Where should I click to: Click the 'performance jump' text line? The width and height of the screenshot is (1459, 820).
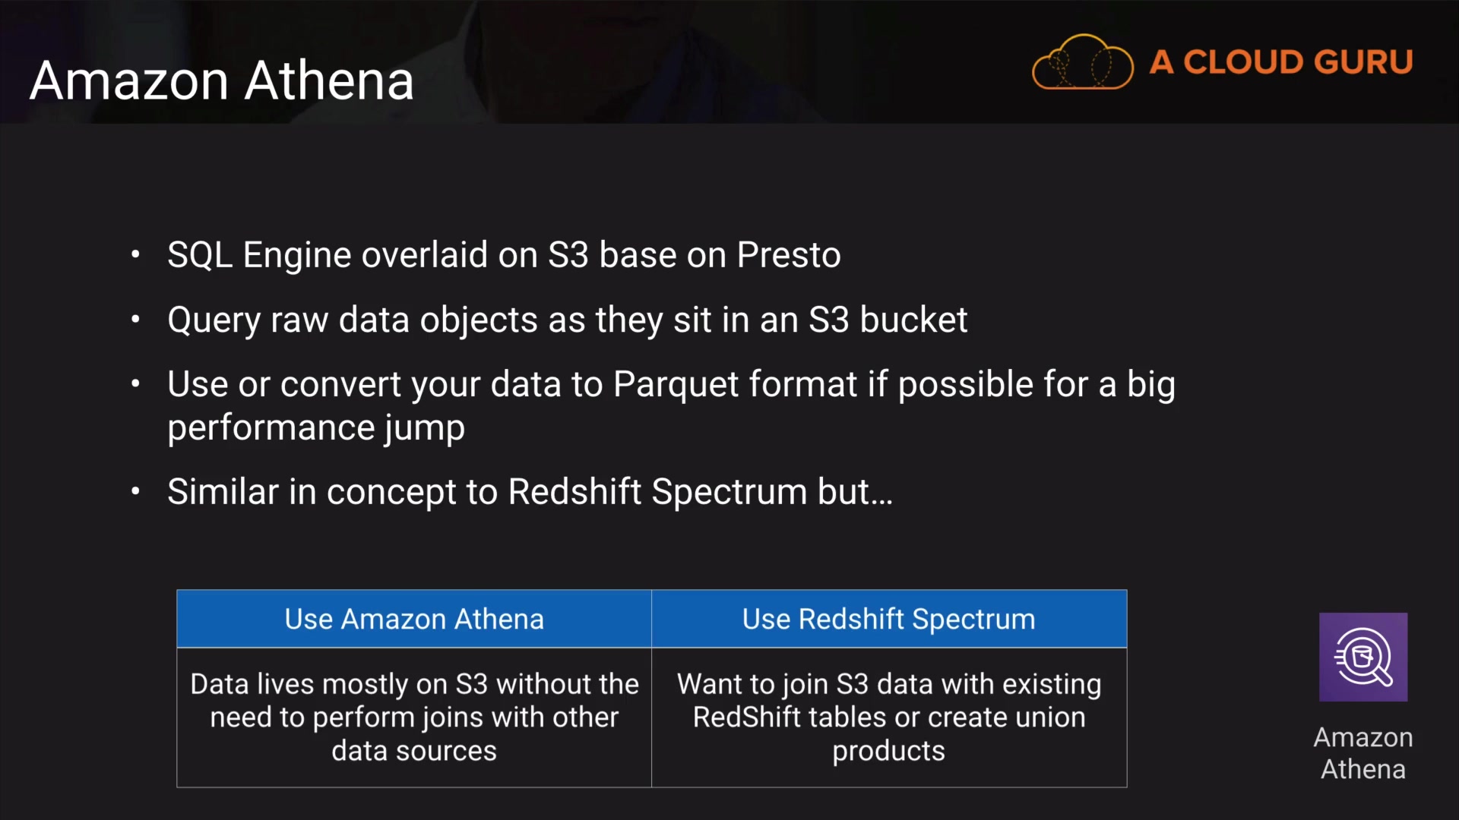pos(316,427)
